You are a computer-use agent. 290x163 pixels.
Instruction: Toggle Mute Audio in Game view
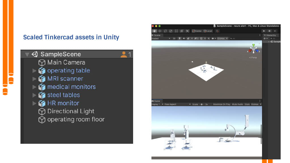coord(237,104)
